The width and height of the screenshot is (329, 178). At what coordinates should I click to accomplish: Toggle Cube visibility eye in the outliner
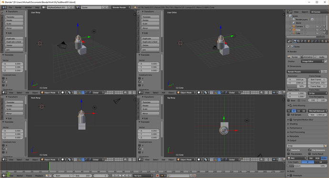[318, 33]
